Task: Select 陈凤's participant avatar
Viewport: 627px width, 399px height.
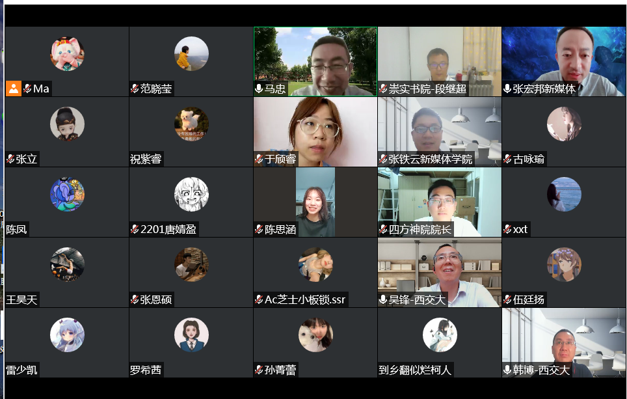Action: pos(67,195)
